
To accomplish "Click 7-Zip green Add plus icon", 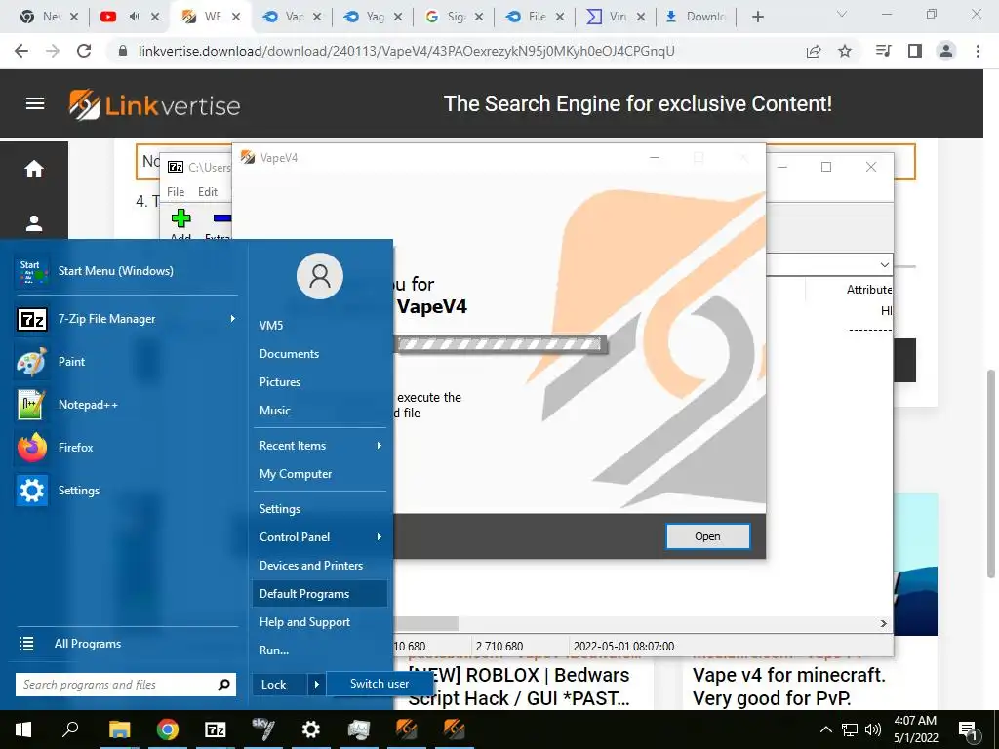I will (x=180, y=217).
